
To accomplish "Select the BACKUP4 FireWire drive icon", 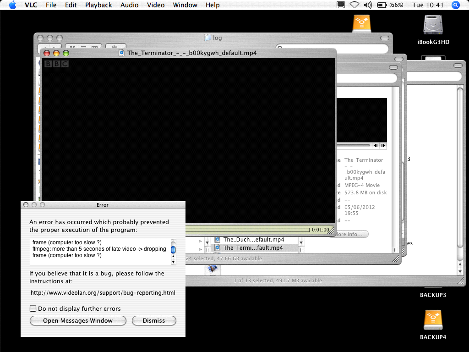I will 433,319.
